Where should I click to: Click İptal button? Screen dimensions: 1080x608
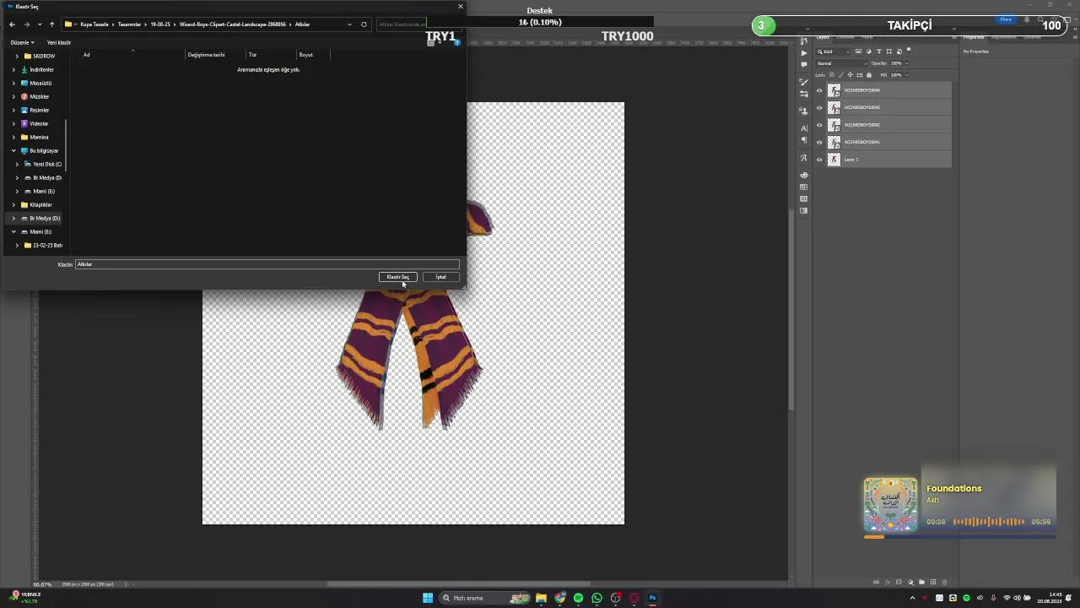[440, 277]
